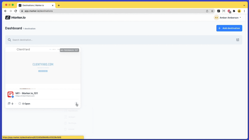Click the search magnifier icon
This screenshot has width=249, height=140.
pos(9,40)
